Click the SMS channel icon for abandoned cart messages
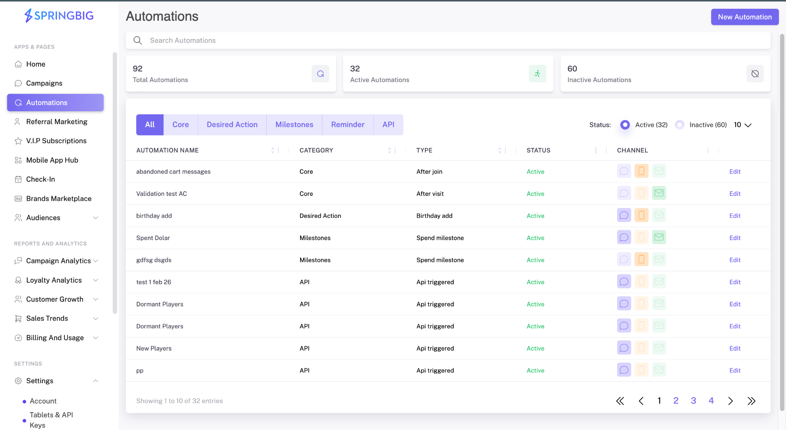 (x=624, y=171)
